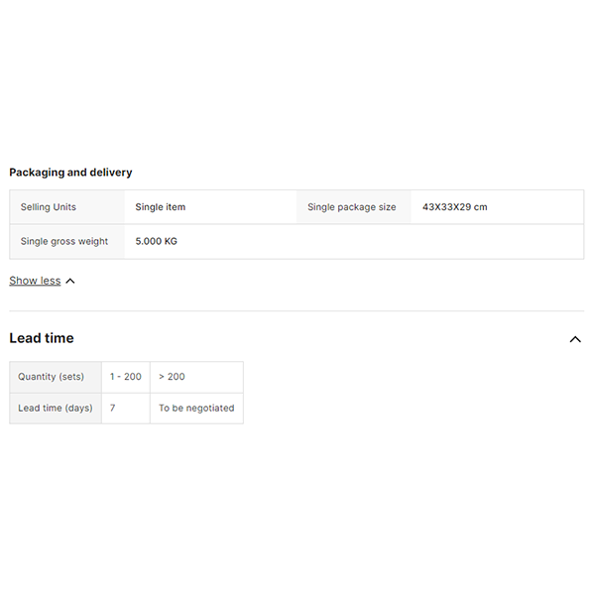Select the 5.000 KG weight value
The height and width of the screenshot is (595, 595).
coord(157,241)
